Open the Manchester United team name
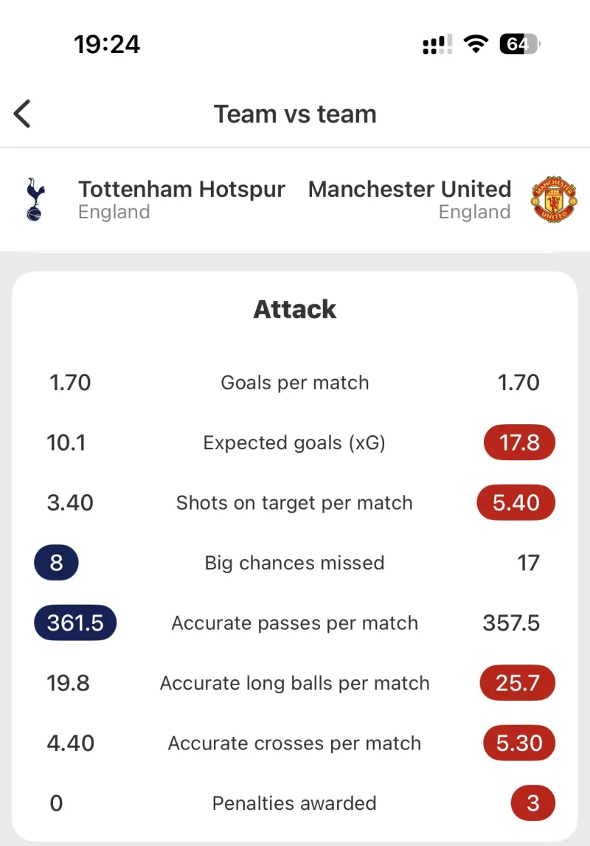This screenshot has width=590, height=846. pyautogui.click(x=409, y=190)
